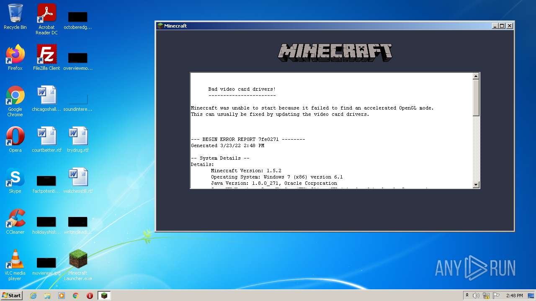
Task: Click the error report scrollbar thumb
Action: [x=476, y=98]
